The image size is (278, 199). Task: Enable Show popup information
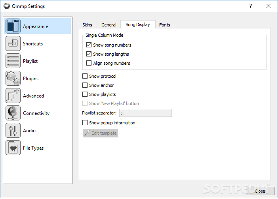tap(85, 123)
